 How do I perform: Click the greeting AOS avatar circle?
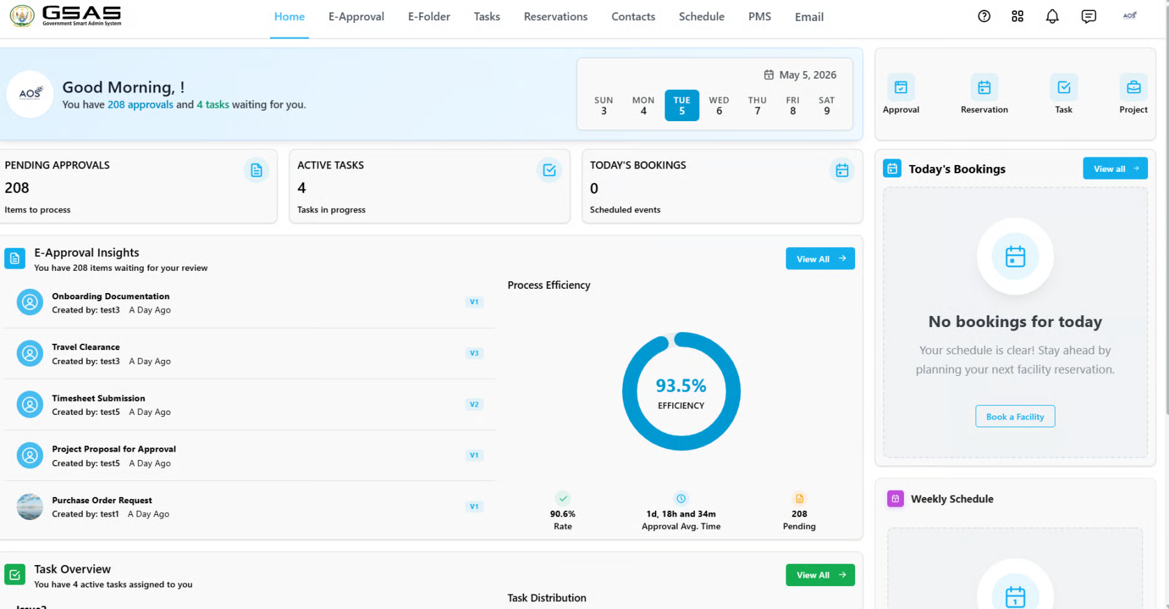(30, 93)
